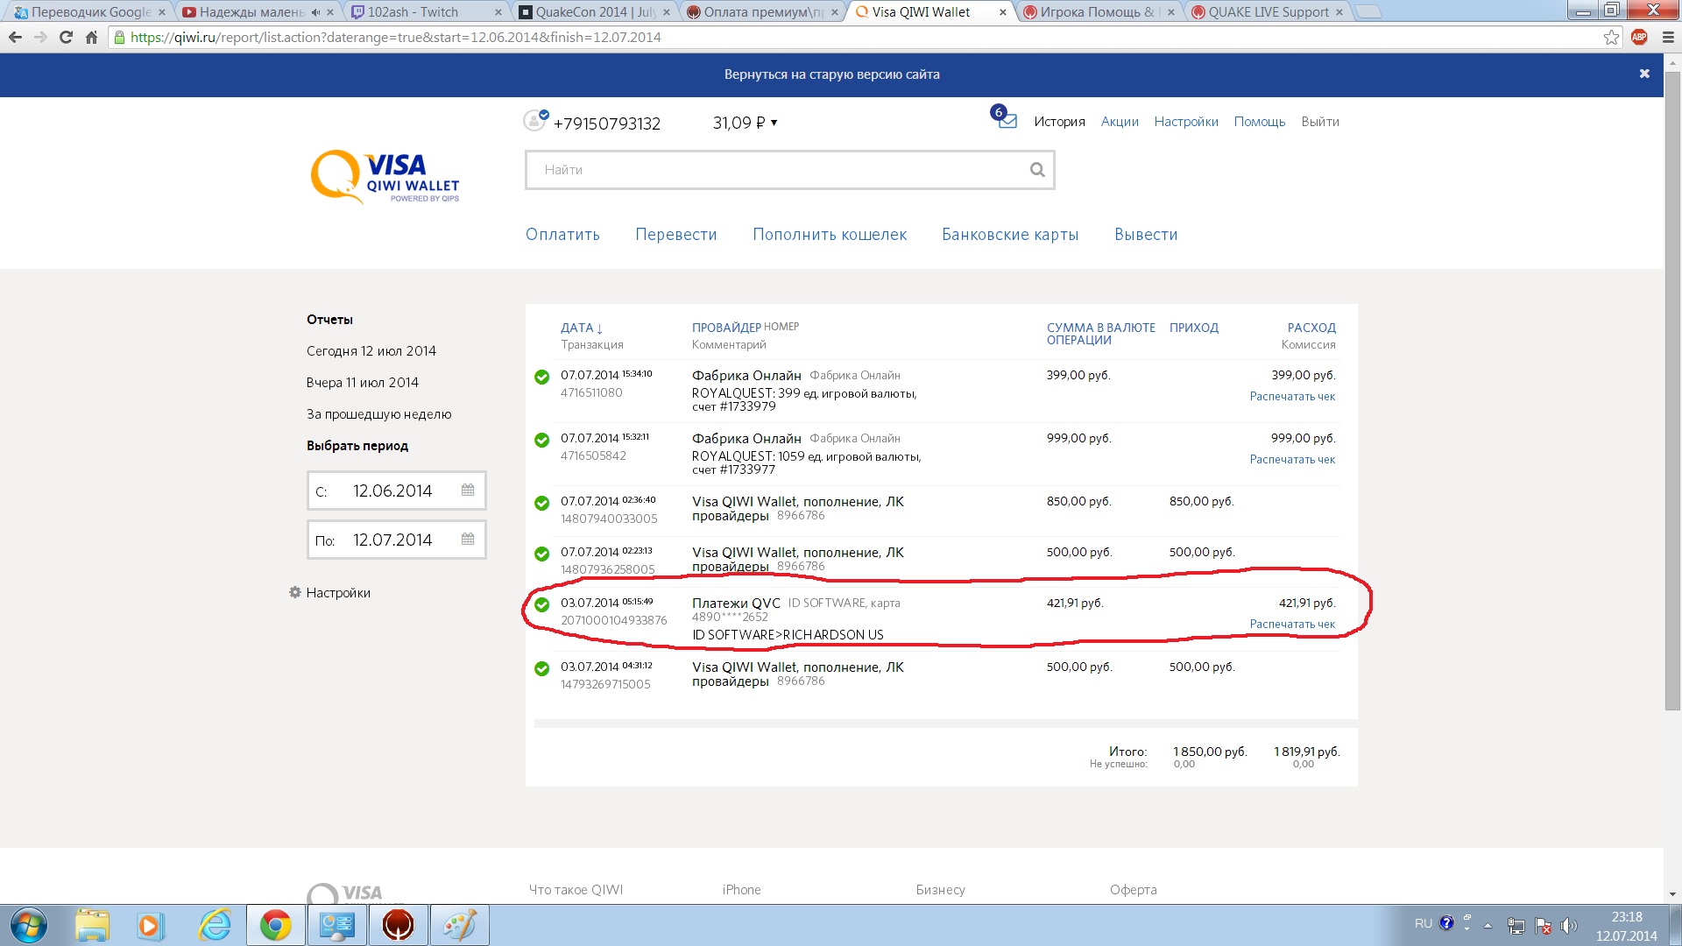Open the Перевести section

[x=676, y=235]
